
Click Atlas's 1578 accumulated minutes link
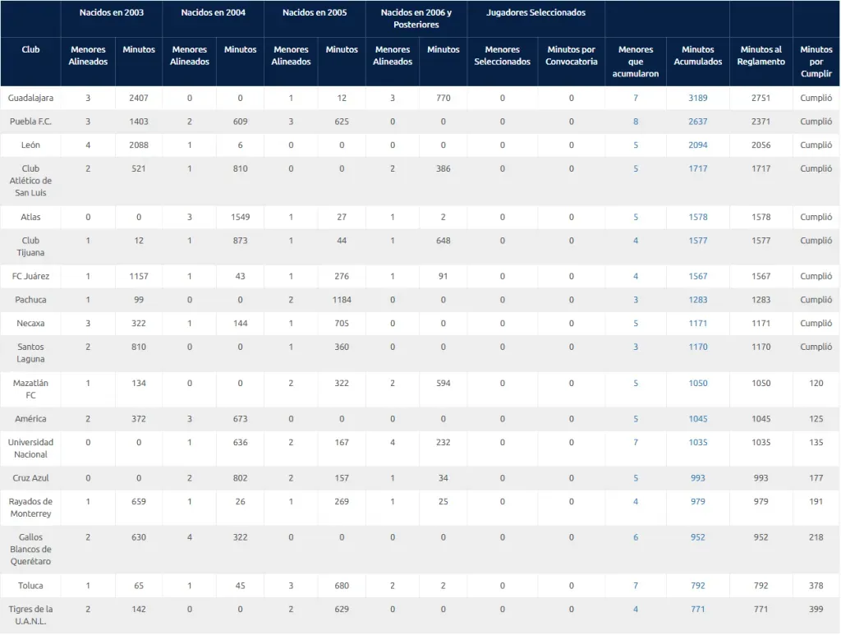(697, 218)
